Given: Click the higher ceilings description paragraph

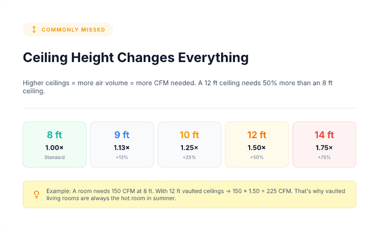Looking at the screenshot, I should click(x=178, y=87).
